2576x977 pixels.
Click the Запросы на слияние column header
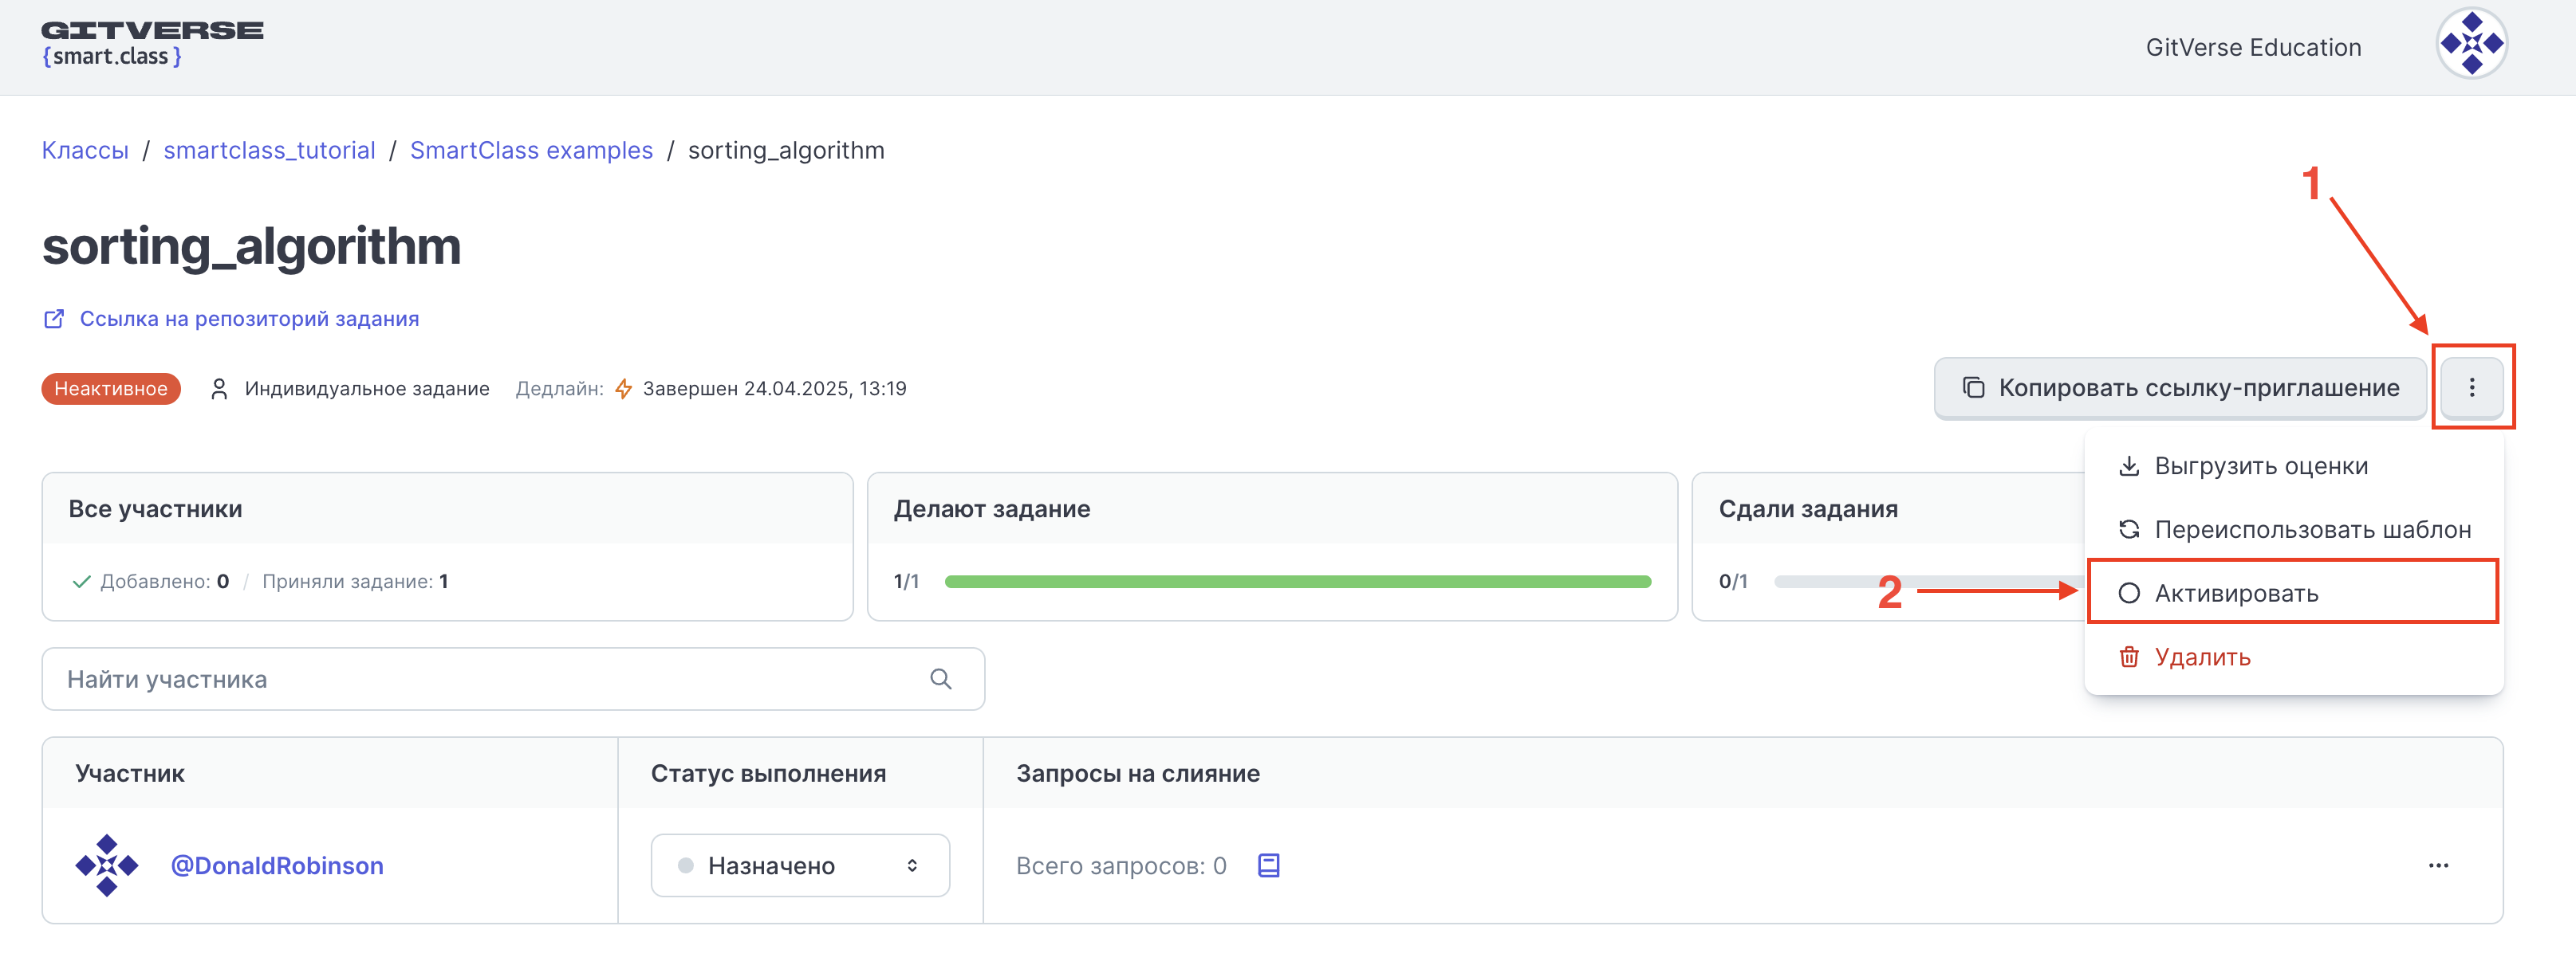click(x=1138, y=773)
